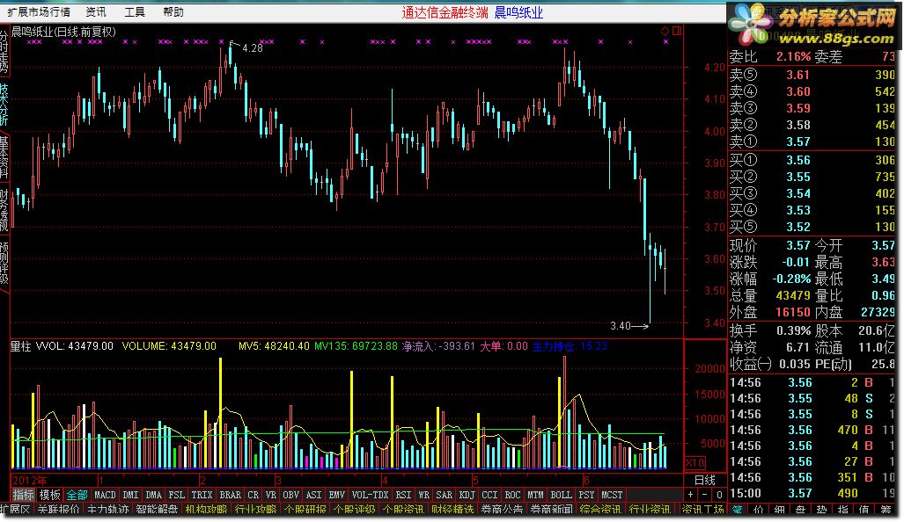
Task: Open the 资讯 menu
Action: pos(96,11)
